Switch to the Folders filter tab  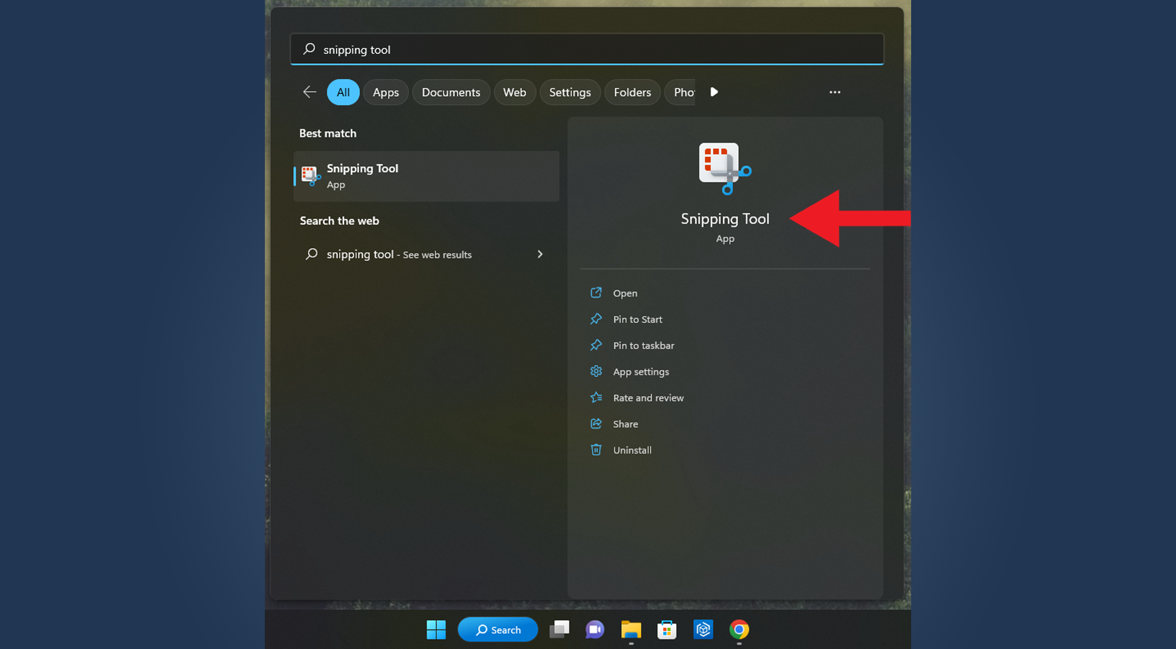click(x=632, y=92)
